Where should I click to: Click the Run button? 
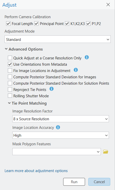74,182
